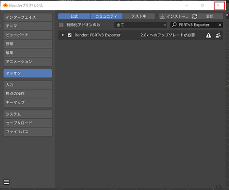Enable the 有効化アドオンのみ checkbox

click(x=61, y=25)
